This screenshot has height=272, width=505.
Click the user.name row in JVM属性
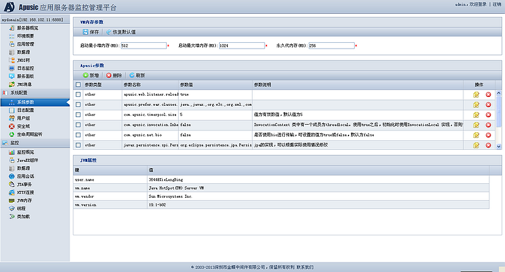coord(281,179)
